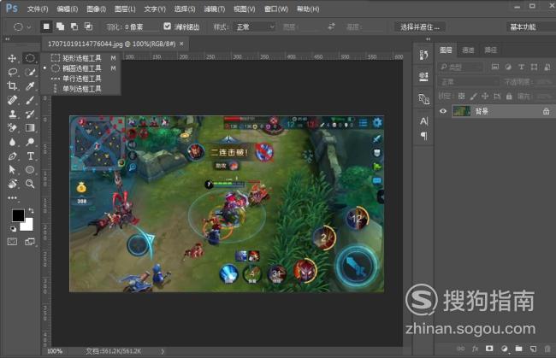
Task: Toggle lock transparent pixels icon
Action: [x=461, y=96]
